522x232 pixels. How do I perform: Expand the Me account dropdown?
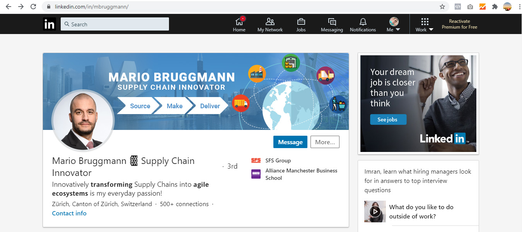point(394,24)
